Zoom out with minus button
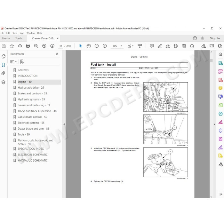The image size is (224, 224). tap(97, 46)
